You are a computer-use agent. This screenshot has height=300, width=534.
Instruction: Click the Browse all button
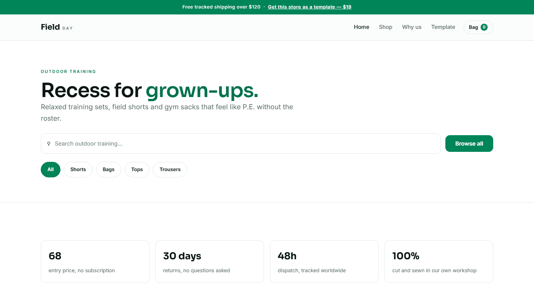[x=469, y=143]
